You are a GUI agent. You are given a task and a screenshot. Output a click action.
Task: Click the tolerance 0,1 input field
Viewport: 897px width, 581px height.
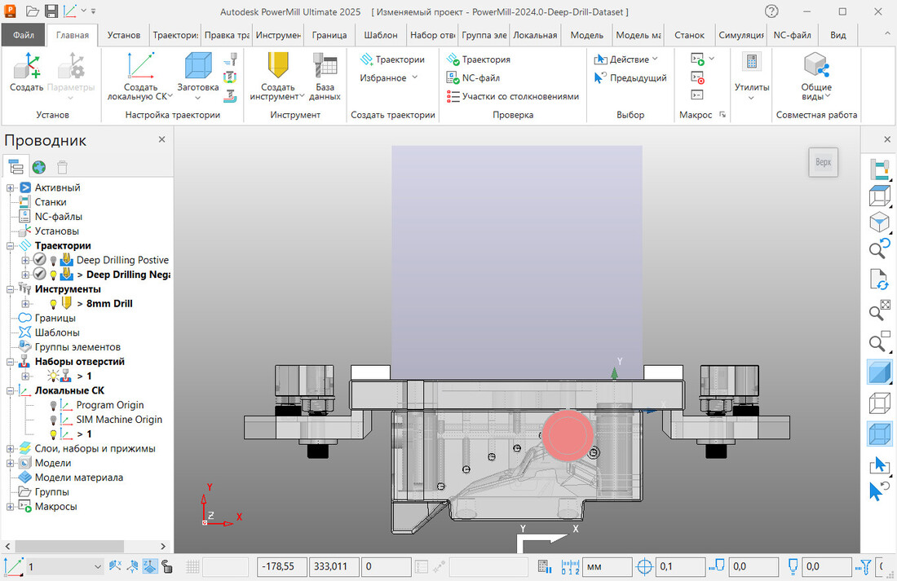pyautogui.click(x=680, y=566)
